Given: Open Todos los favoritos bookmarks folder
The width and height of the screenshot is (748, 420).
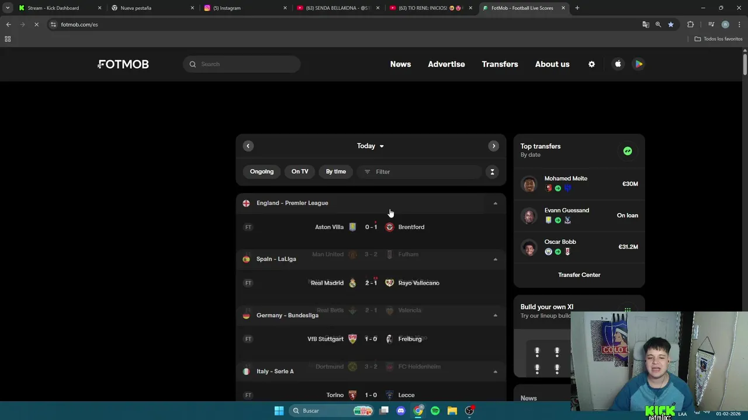Looking at the screenshot, I should tap(718, 39).
